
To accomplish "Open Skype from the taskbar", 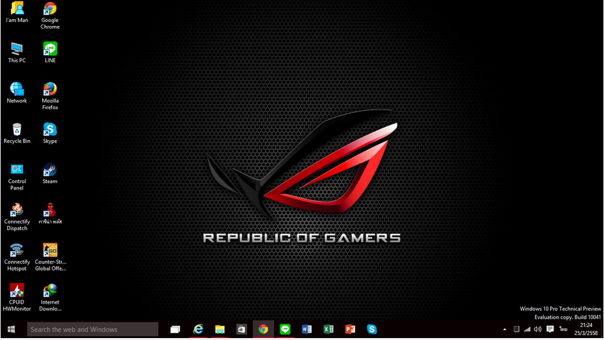I will point(371,329).
